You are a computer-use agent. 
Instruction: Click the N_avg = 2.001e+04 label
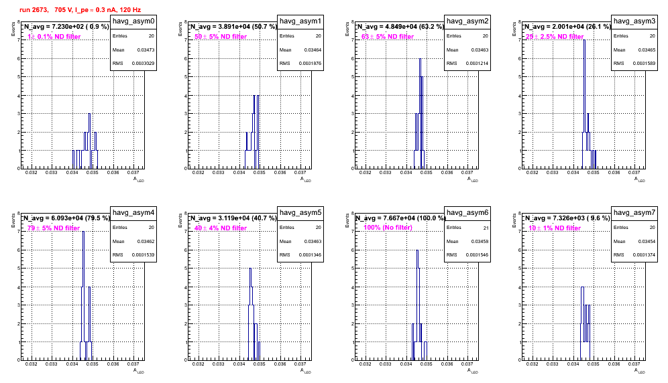coord(567,26)
